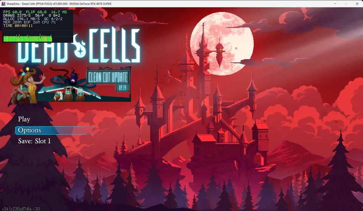Viewport: 363px width, 211px height.
Task: Click the window title SharpEmu - Dead Cells
Action: (59, 4)
